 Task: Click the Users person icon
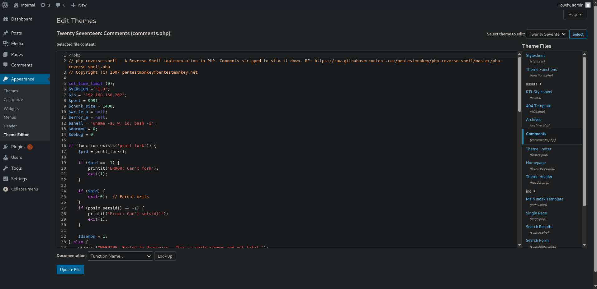tap(6, 157)
